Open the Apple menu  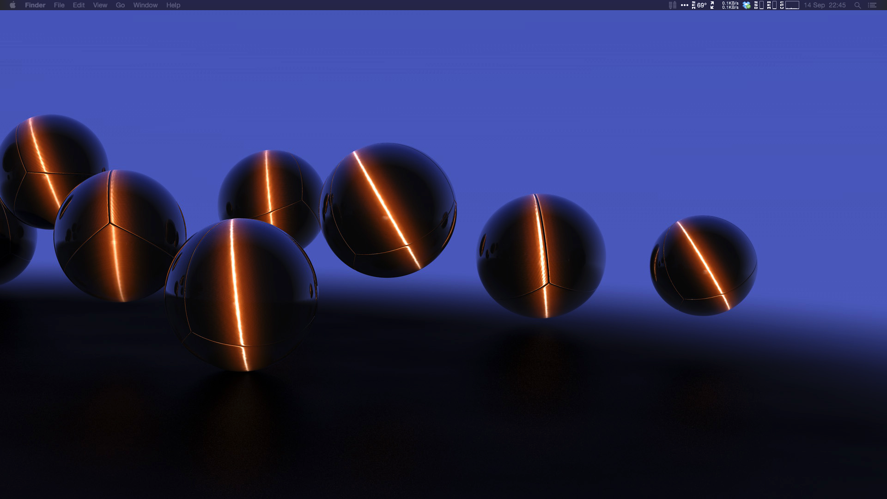12,5
